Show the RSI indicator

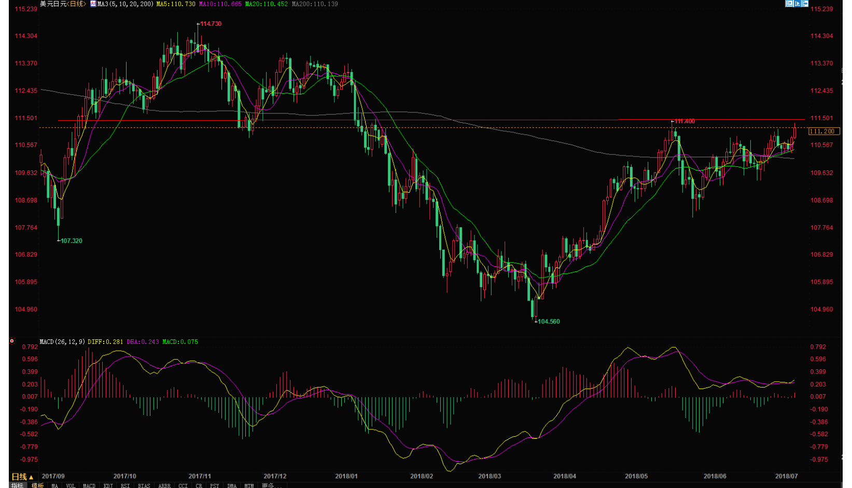125,485
